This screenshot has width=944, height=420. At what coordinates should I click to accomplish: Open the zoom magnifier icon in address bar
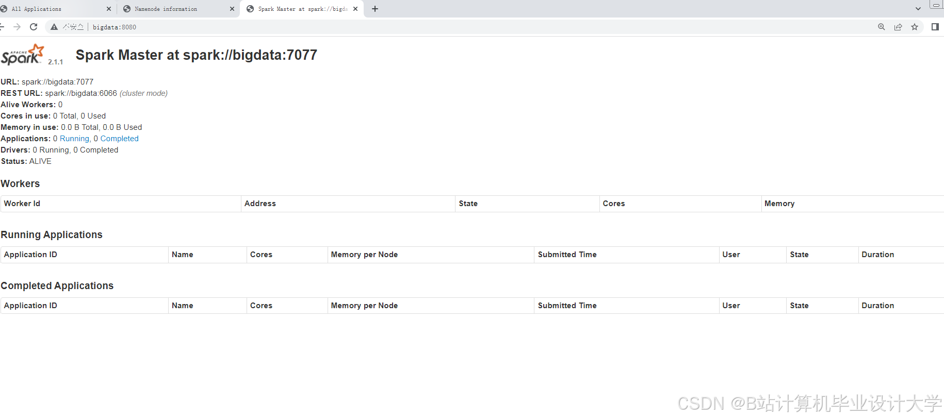pos(882,27)
